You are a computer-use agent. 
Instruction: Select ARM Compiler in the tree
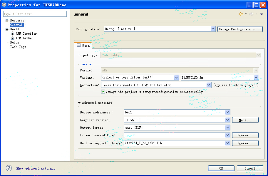(26, 34)
